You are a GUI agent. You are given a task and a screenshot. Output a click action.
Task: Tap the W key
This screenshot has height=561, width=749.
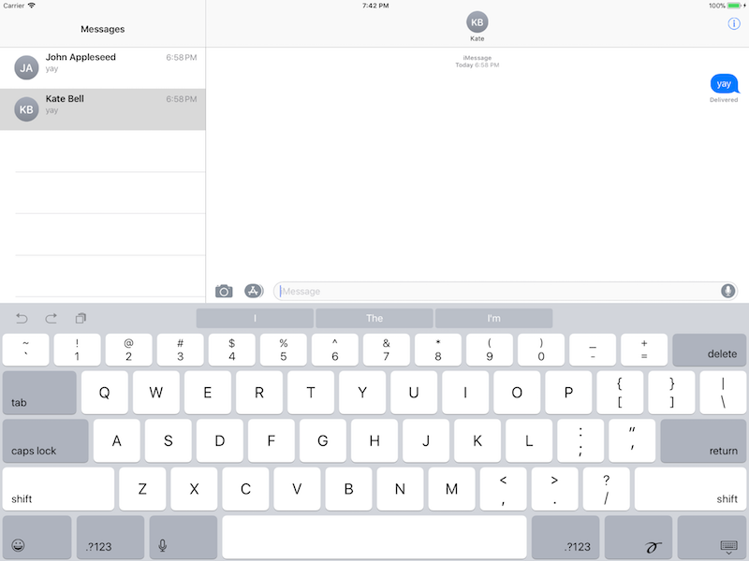(156, 393)
